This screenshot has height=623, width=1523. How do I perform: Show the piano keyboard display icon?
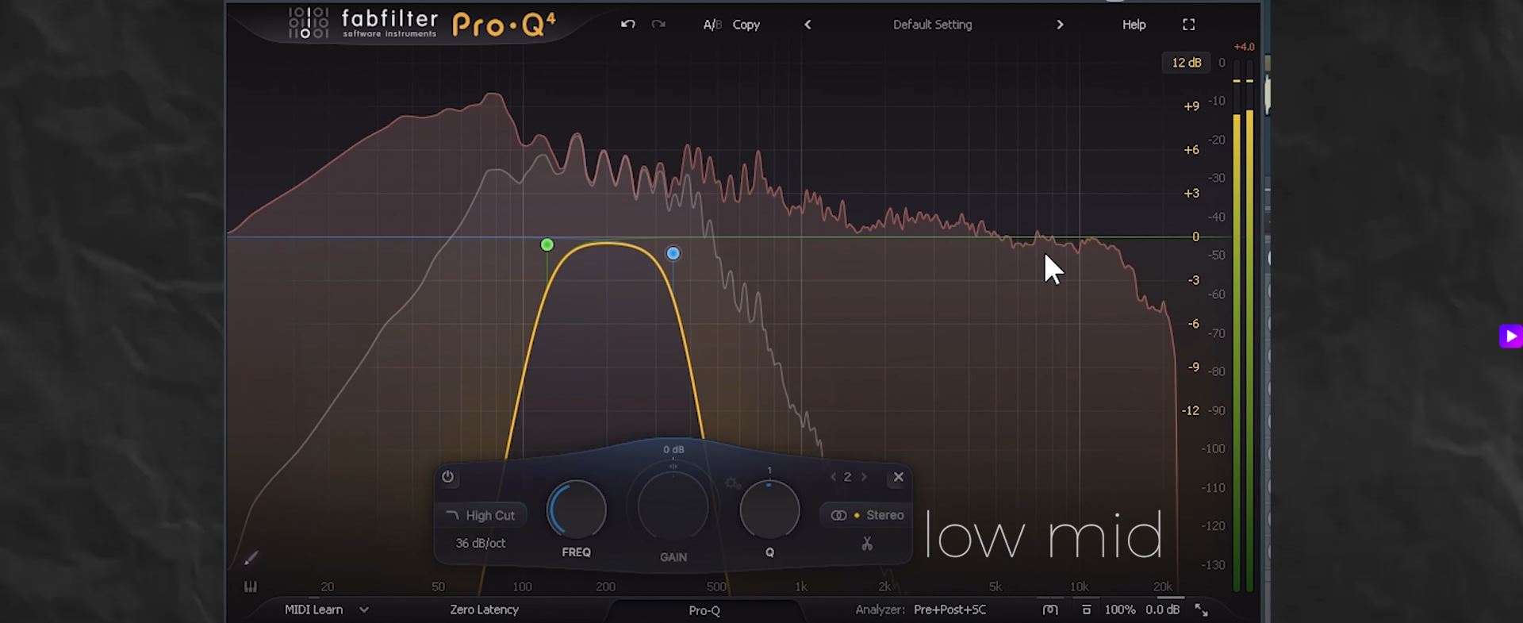coord(251,586)
